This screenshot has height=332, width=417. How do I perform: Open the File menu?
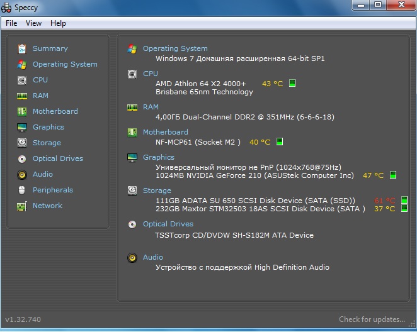11,23
